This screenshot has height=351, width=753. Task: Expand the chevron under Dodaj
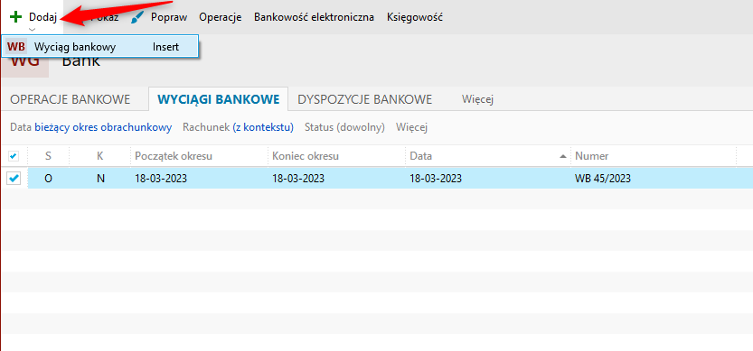[33, 29]
